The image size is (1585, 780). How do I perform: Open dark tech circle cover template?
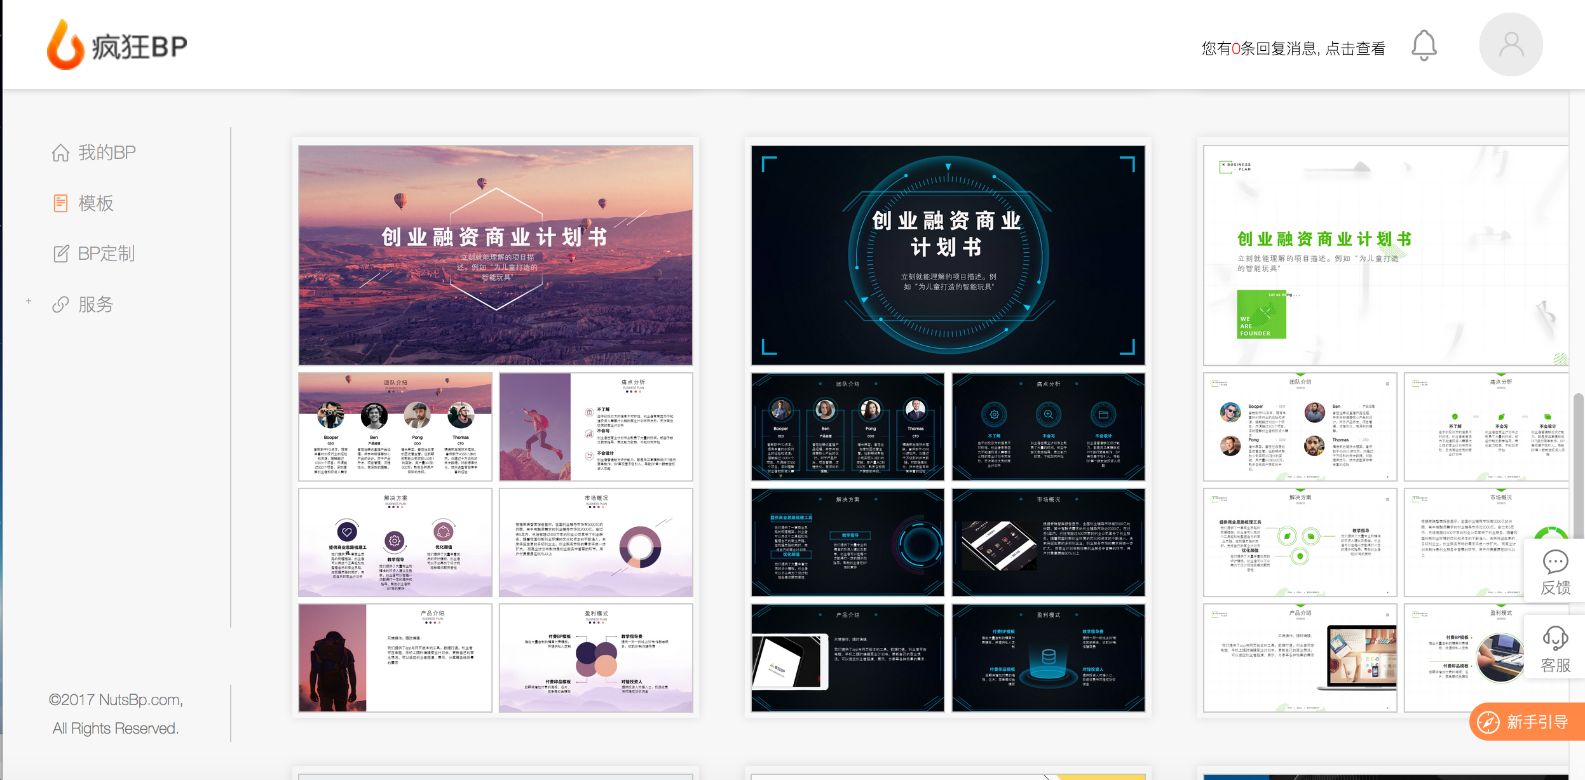click(x=948, y=255)
